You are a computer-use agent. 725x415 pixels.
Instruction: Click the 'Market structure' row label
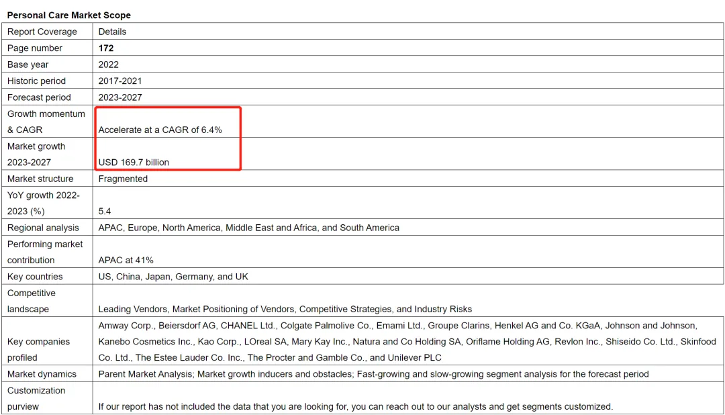pos(40,179)
